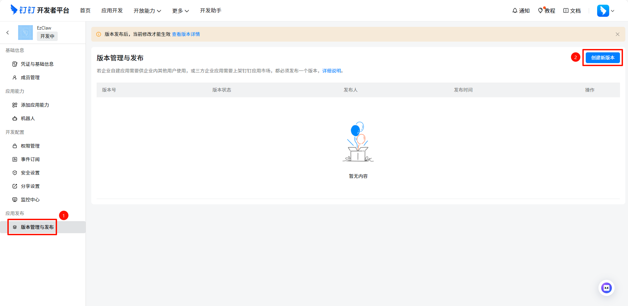Dismiss the version notice banner
628x306 pixels.
pyautogui.click(x=617, y=34)
